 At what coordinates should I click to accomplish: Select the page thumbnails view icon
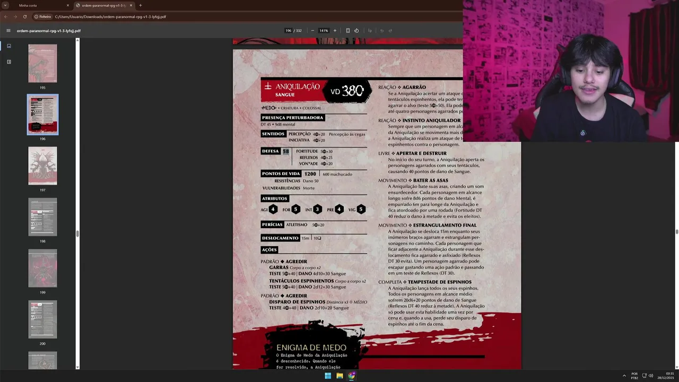pyautogui.click(x=8, y=46)
